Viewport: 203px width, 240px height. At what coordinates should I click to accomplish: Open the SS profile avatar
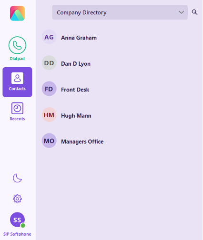point(17,220)
